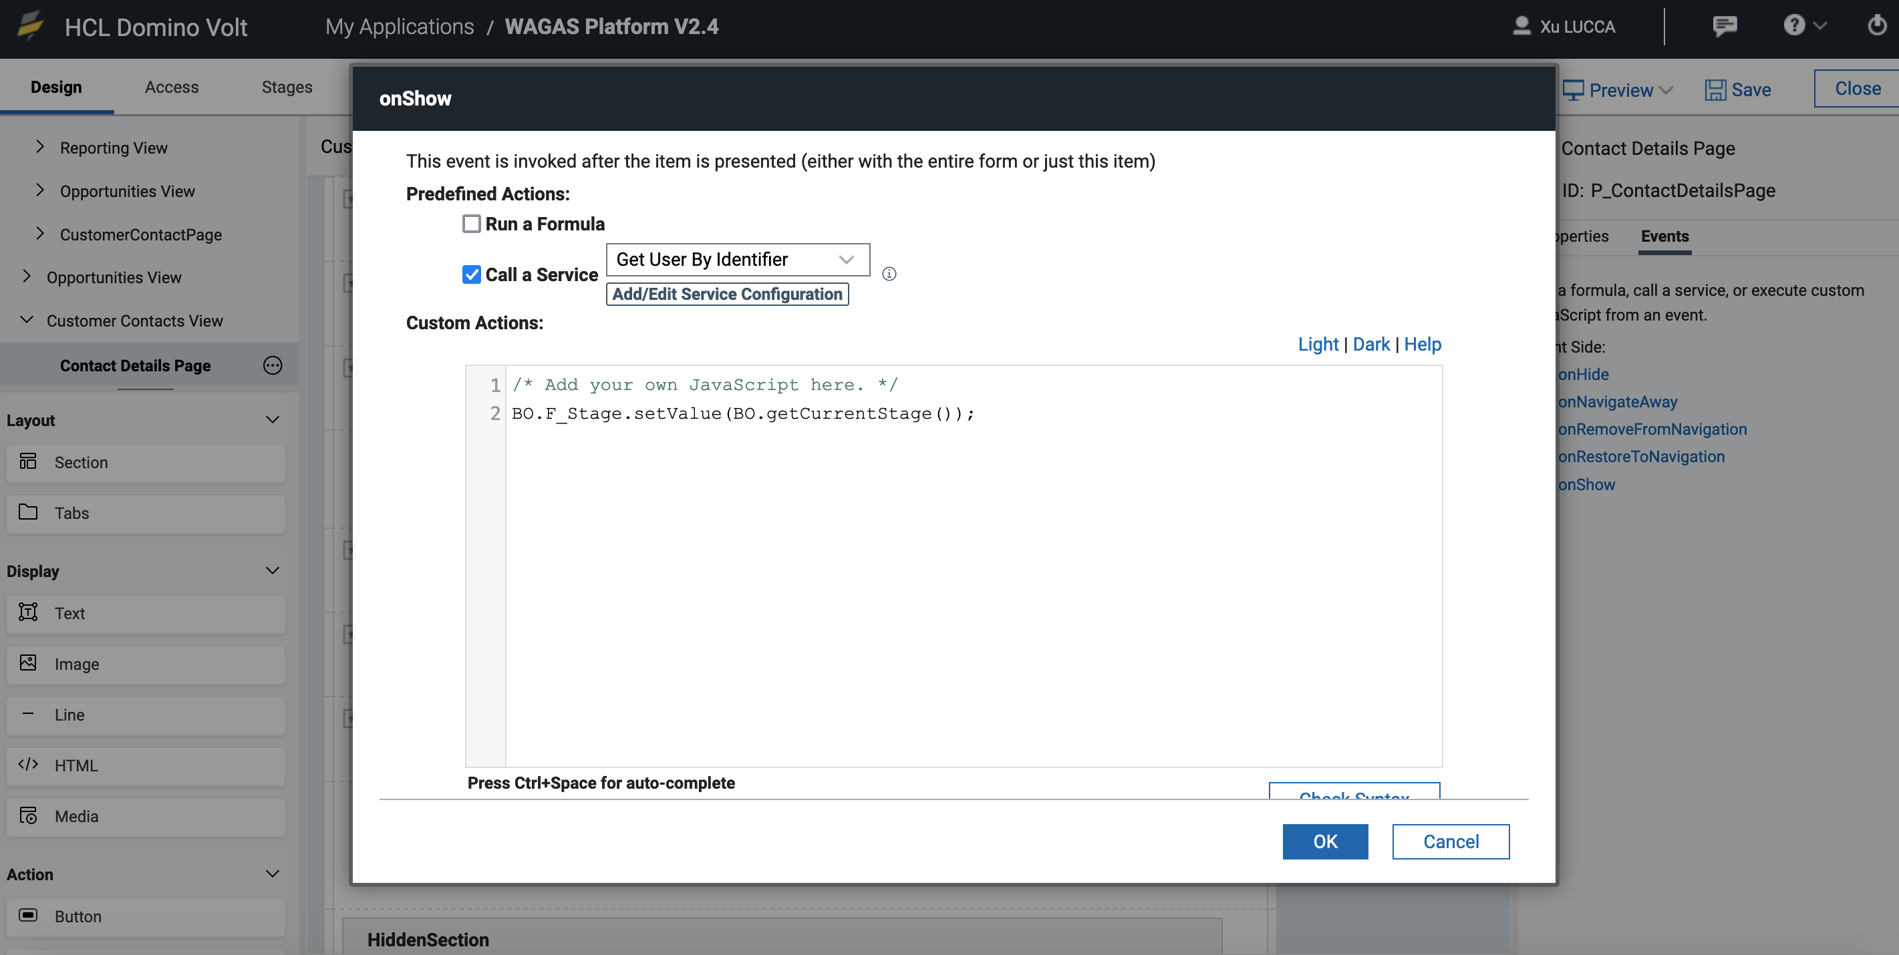Click code line 2 with setValue statement
Screen dimensions: 1899x955
743,413
